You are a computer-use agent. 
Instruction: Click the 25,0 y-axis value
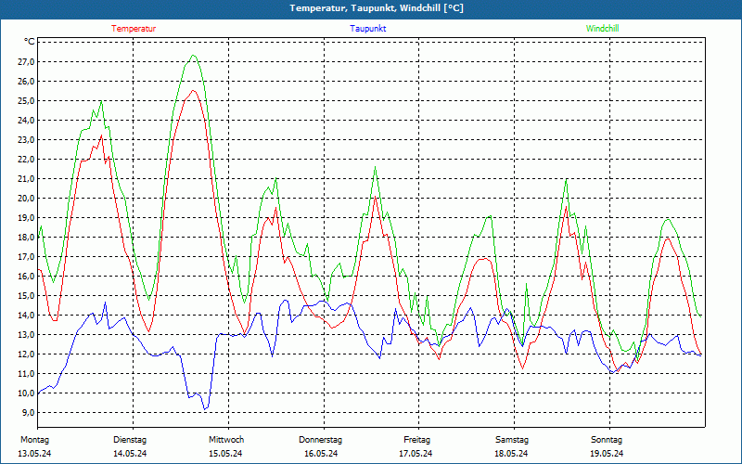click(x=27, y=100)
